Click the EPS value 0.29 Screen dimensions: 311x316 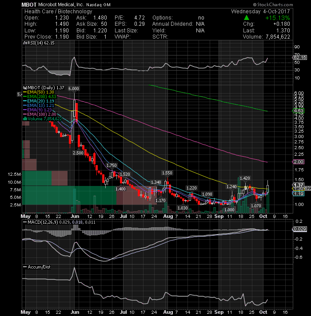[140, 24]
